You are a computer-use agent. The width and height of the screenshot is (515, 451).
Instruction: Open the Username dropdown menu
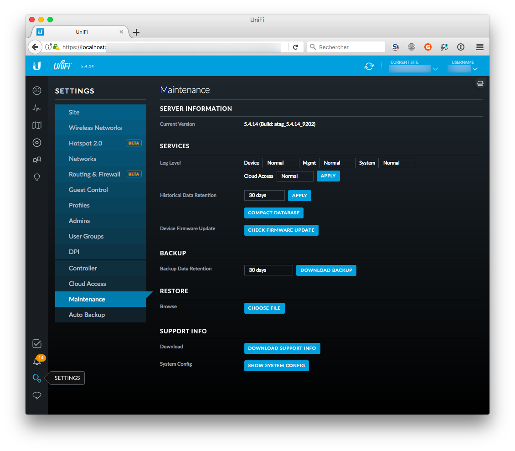(463, 69)
